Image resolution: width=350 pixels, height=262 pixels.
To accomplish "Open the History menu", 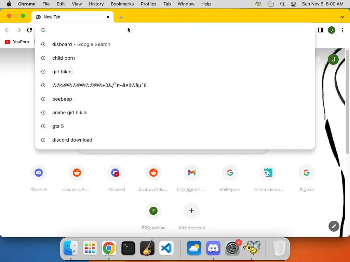I will click(96, 4).
